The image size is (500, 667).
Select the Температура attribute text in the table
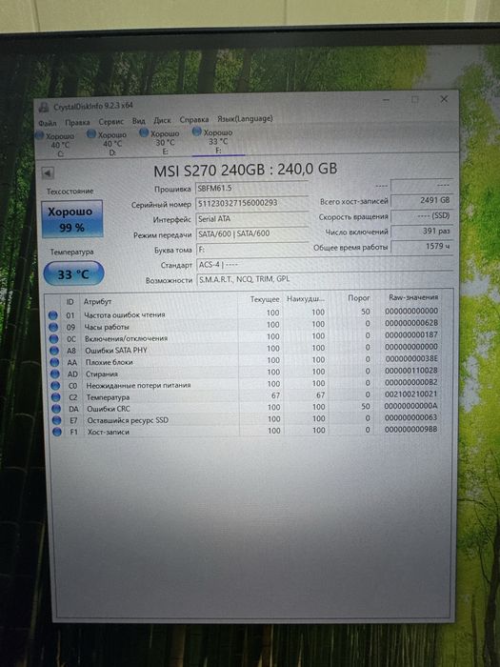(x=108, y=397)
